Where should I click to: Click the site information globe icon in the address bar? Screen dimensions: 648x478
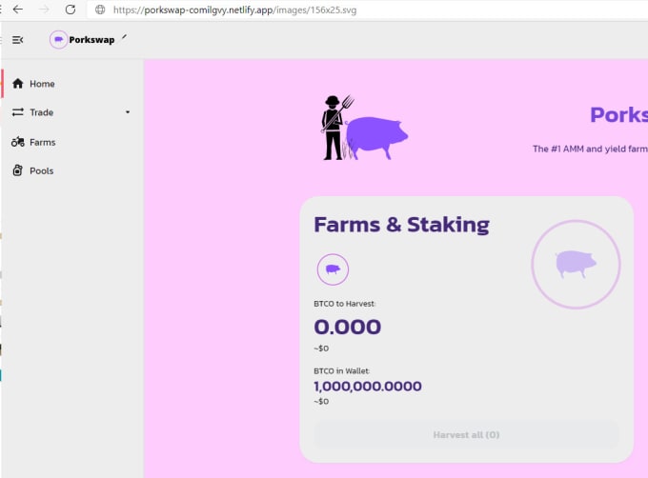click(x=100, y=10)
